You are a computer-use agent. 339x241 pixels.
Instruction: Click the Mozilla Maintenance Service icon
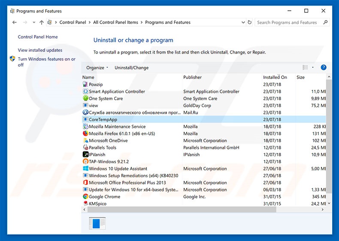tap(85, 126)
